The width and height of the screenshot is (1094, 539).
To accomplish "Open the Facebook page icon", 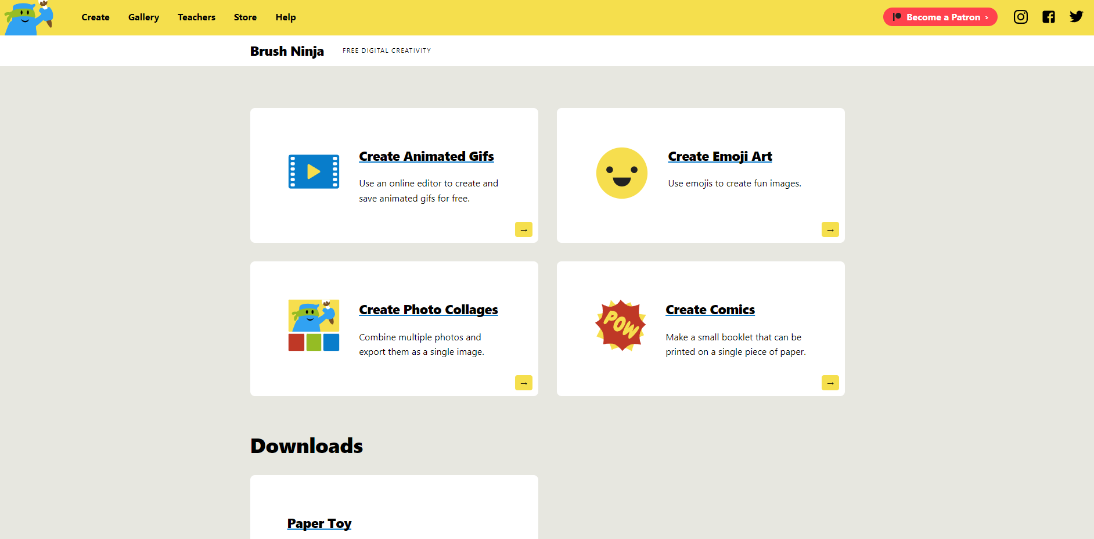I will click(x=1048, y=17).
